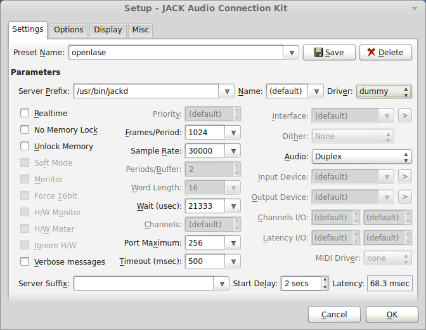Open the Misc tab
The width and height of the screenshot is (426, 330).
[x=140, y=30]
